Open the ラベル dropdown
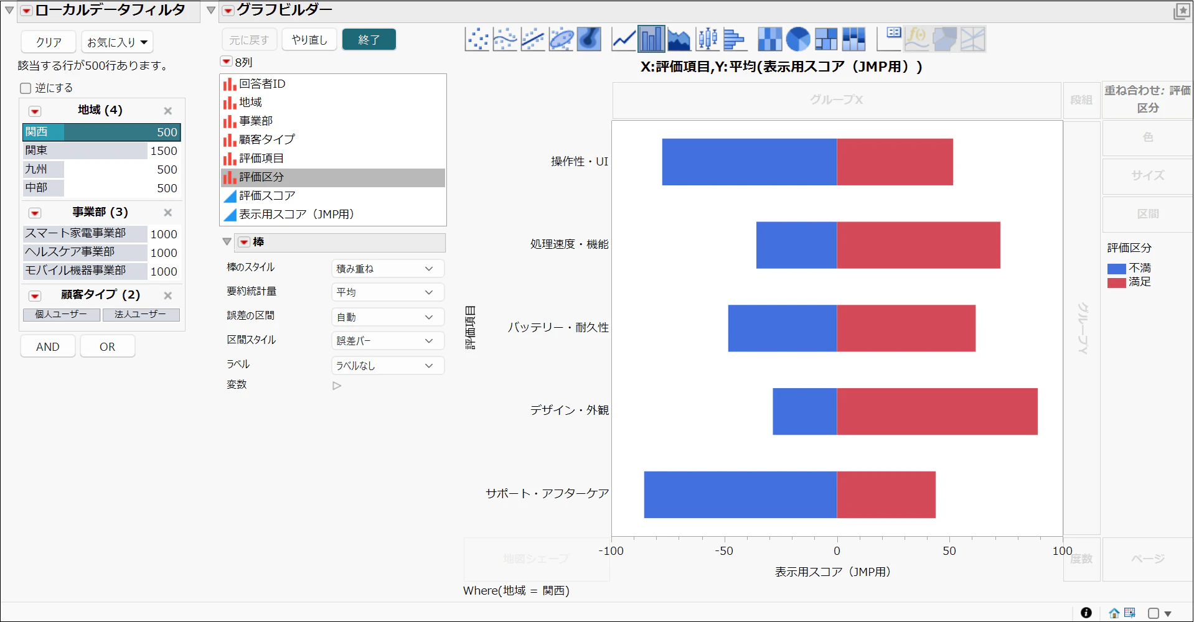 387,366
